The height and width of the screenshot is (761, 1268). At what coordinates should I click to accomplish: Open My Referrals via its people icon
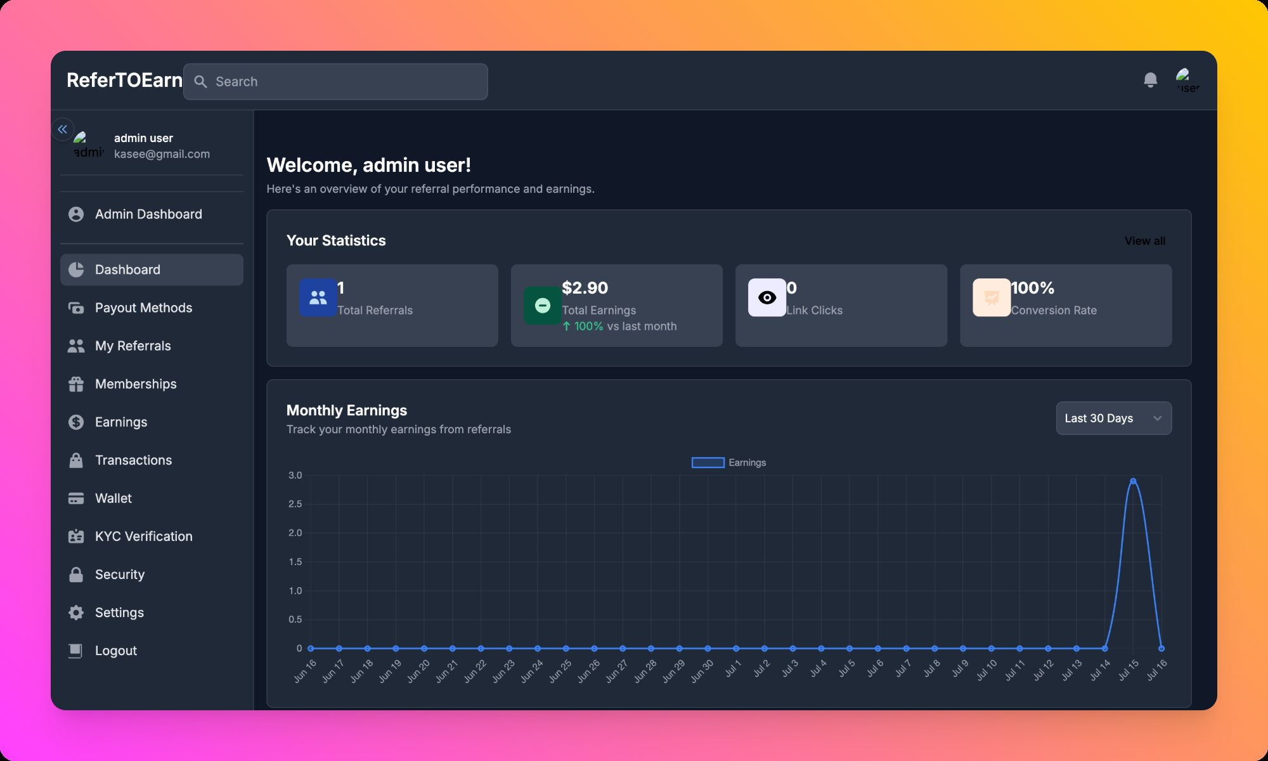[x=75, y=346]
